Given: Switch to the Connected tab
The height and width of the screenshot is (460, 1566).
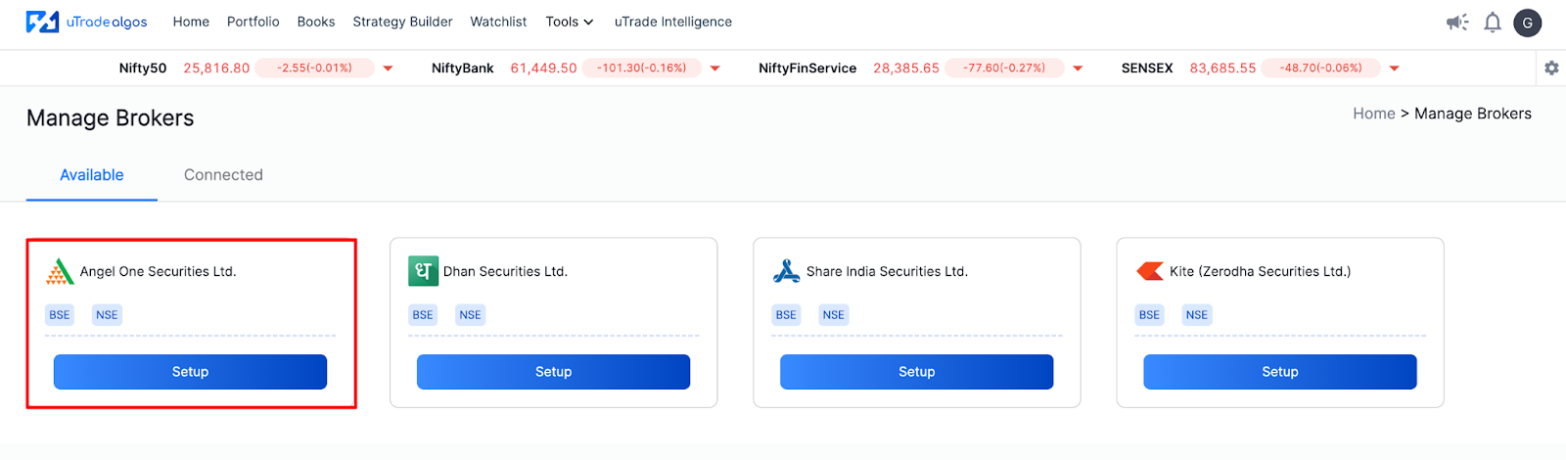Looking at the screenshot, I should coord(223,175).
